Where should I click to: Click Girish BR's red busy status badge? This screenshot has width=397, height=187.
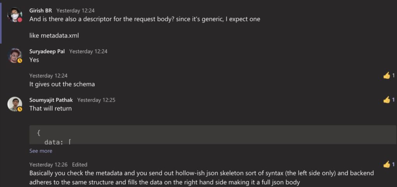click(20, 20)
